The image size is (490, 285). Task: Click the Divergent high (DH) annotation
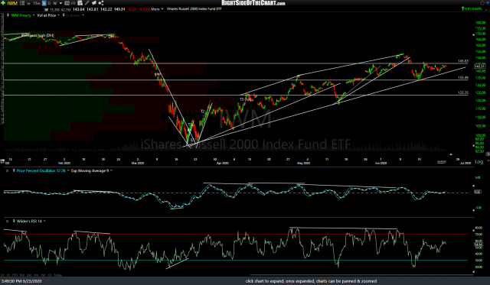(x=38, y=36)
